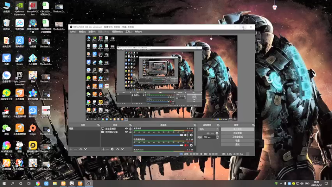
Task: Unmute video capture device red speaker icon
Action: [x=186, y=145]
